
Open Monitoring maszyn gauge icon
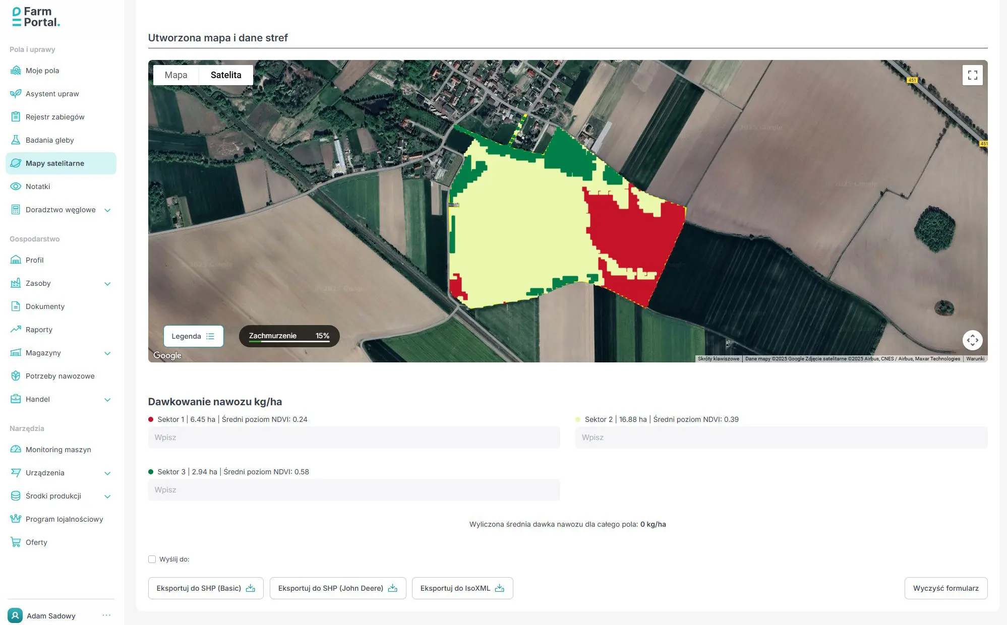pos(16,450)
